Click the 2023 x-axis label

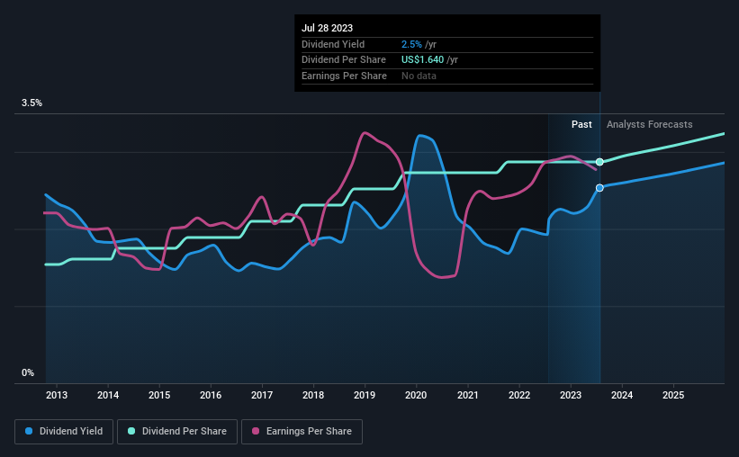571,395
